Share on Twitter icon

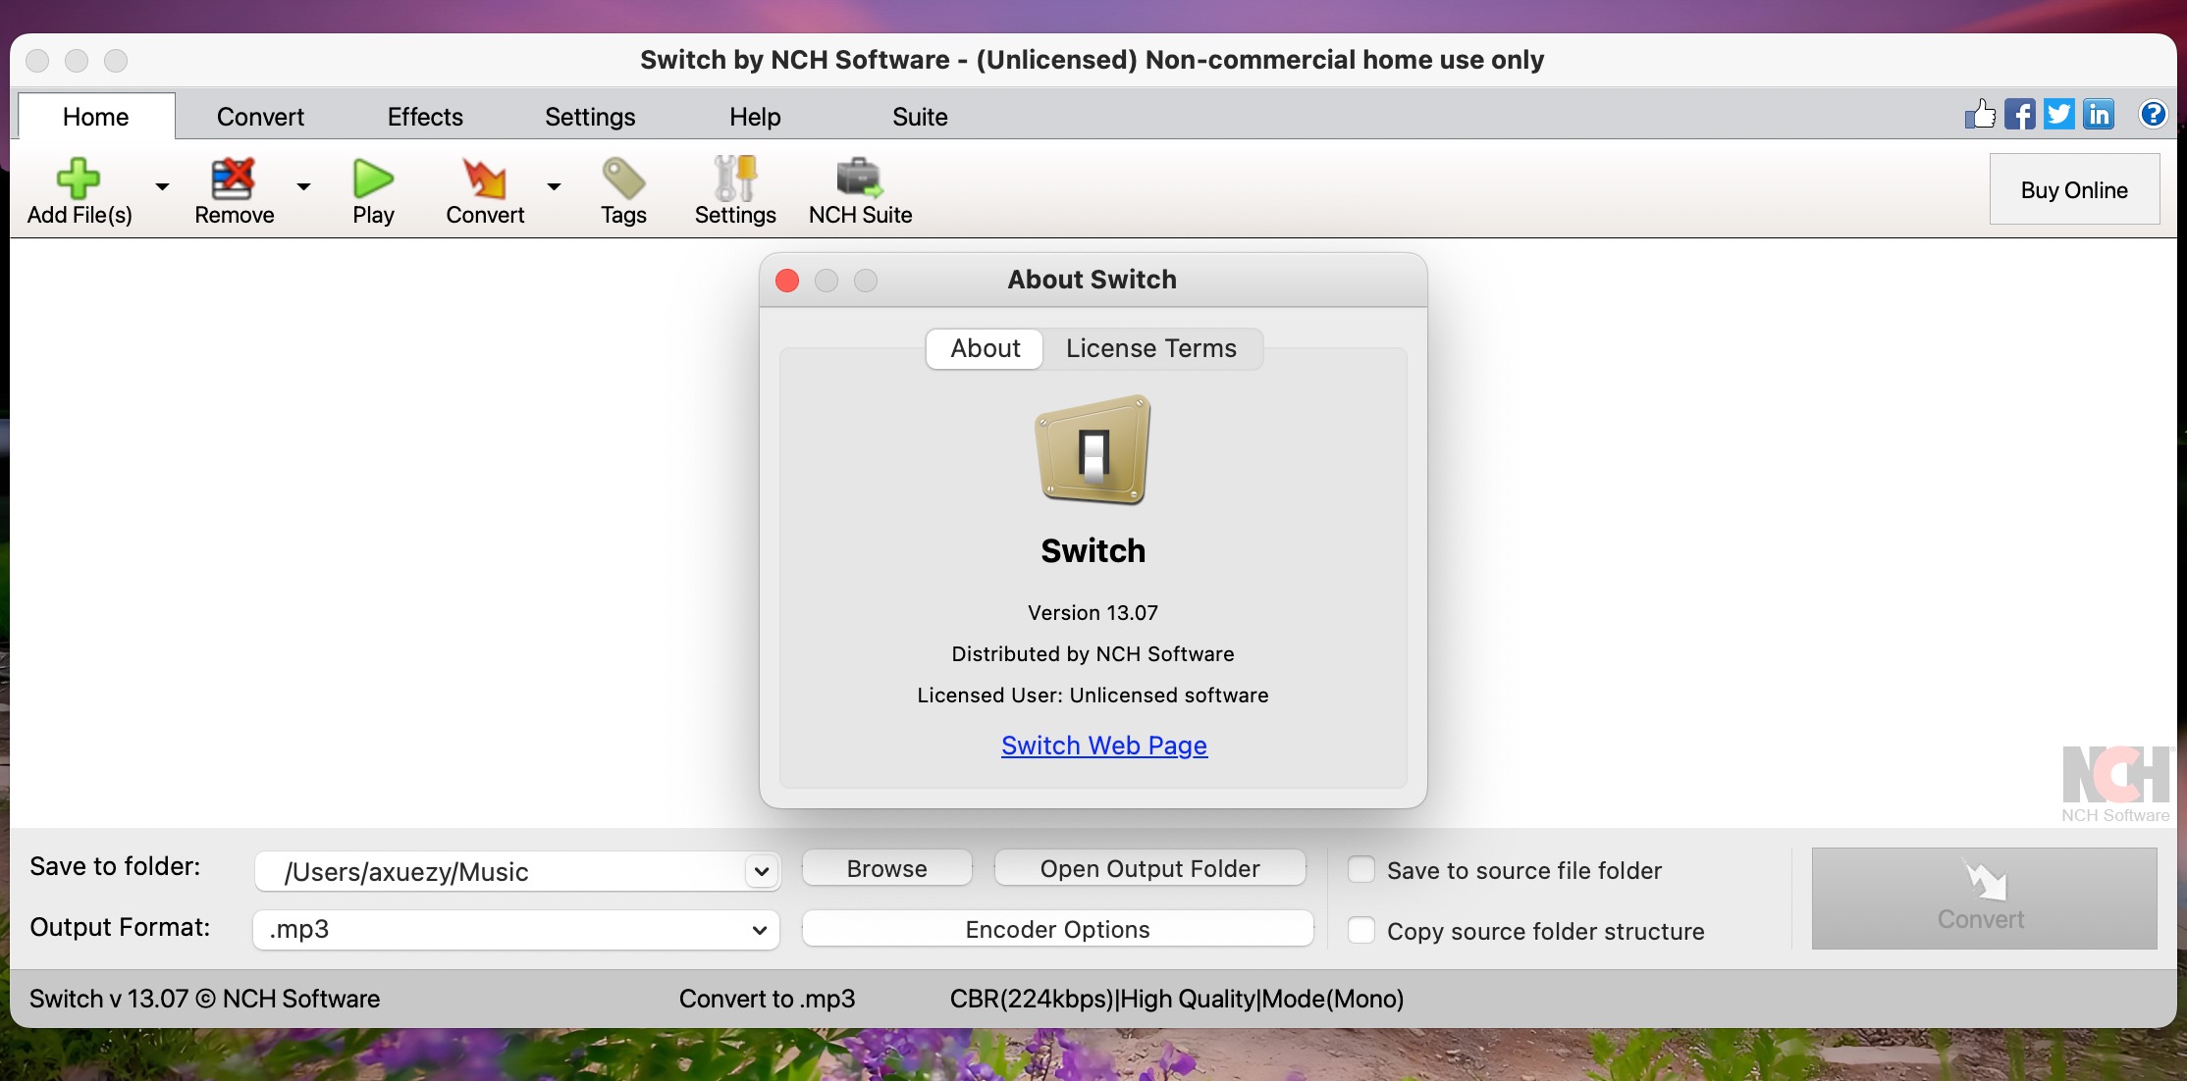[x=2058, y=115]
